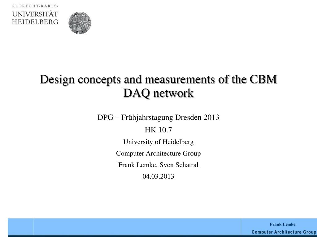Click 'DPG – Frühjahrstagung Dresden 2013' line
This screenshot has width=317, height=237.
pos(158,117)
